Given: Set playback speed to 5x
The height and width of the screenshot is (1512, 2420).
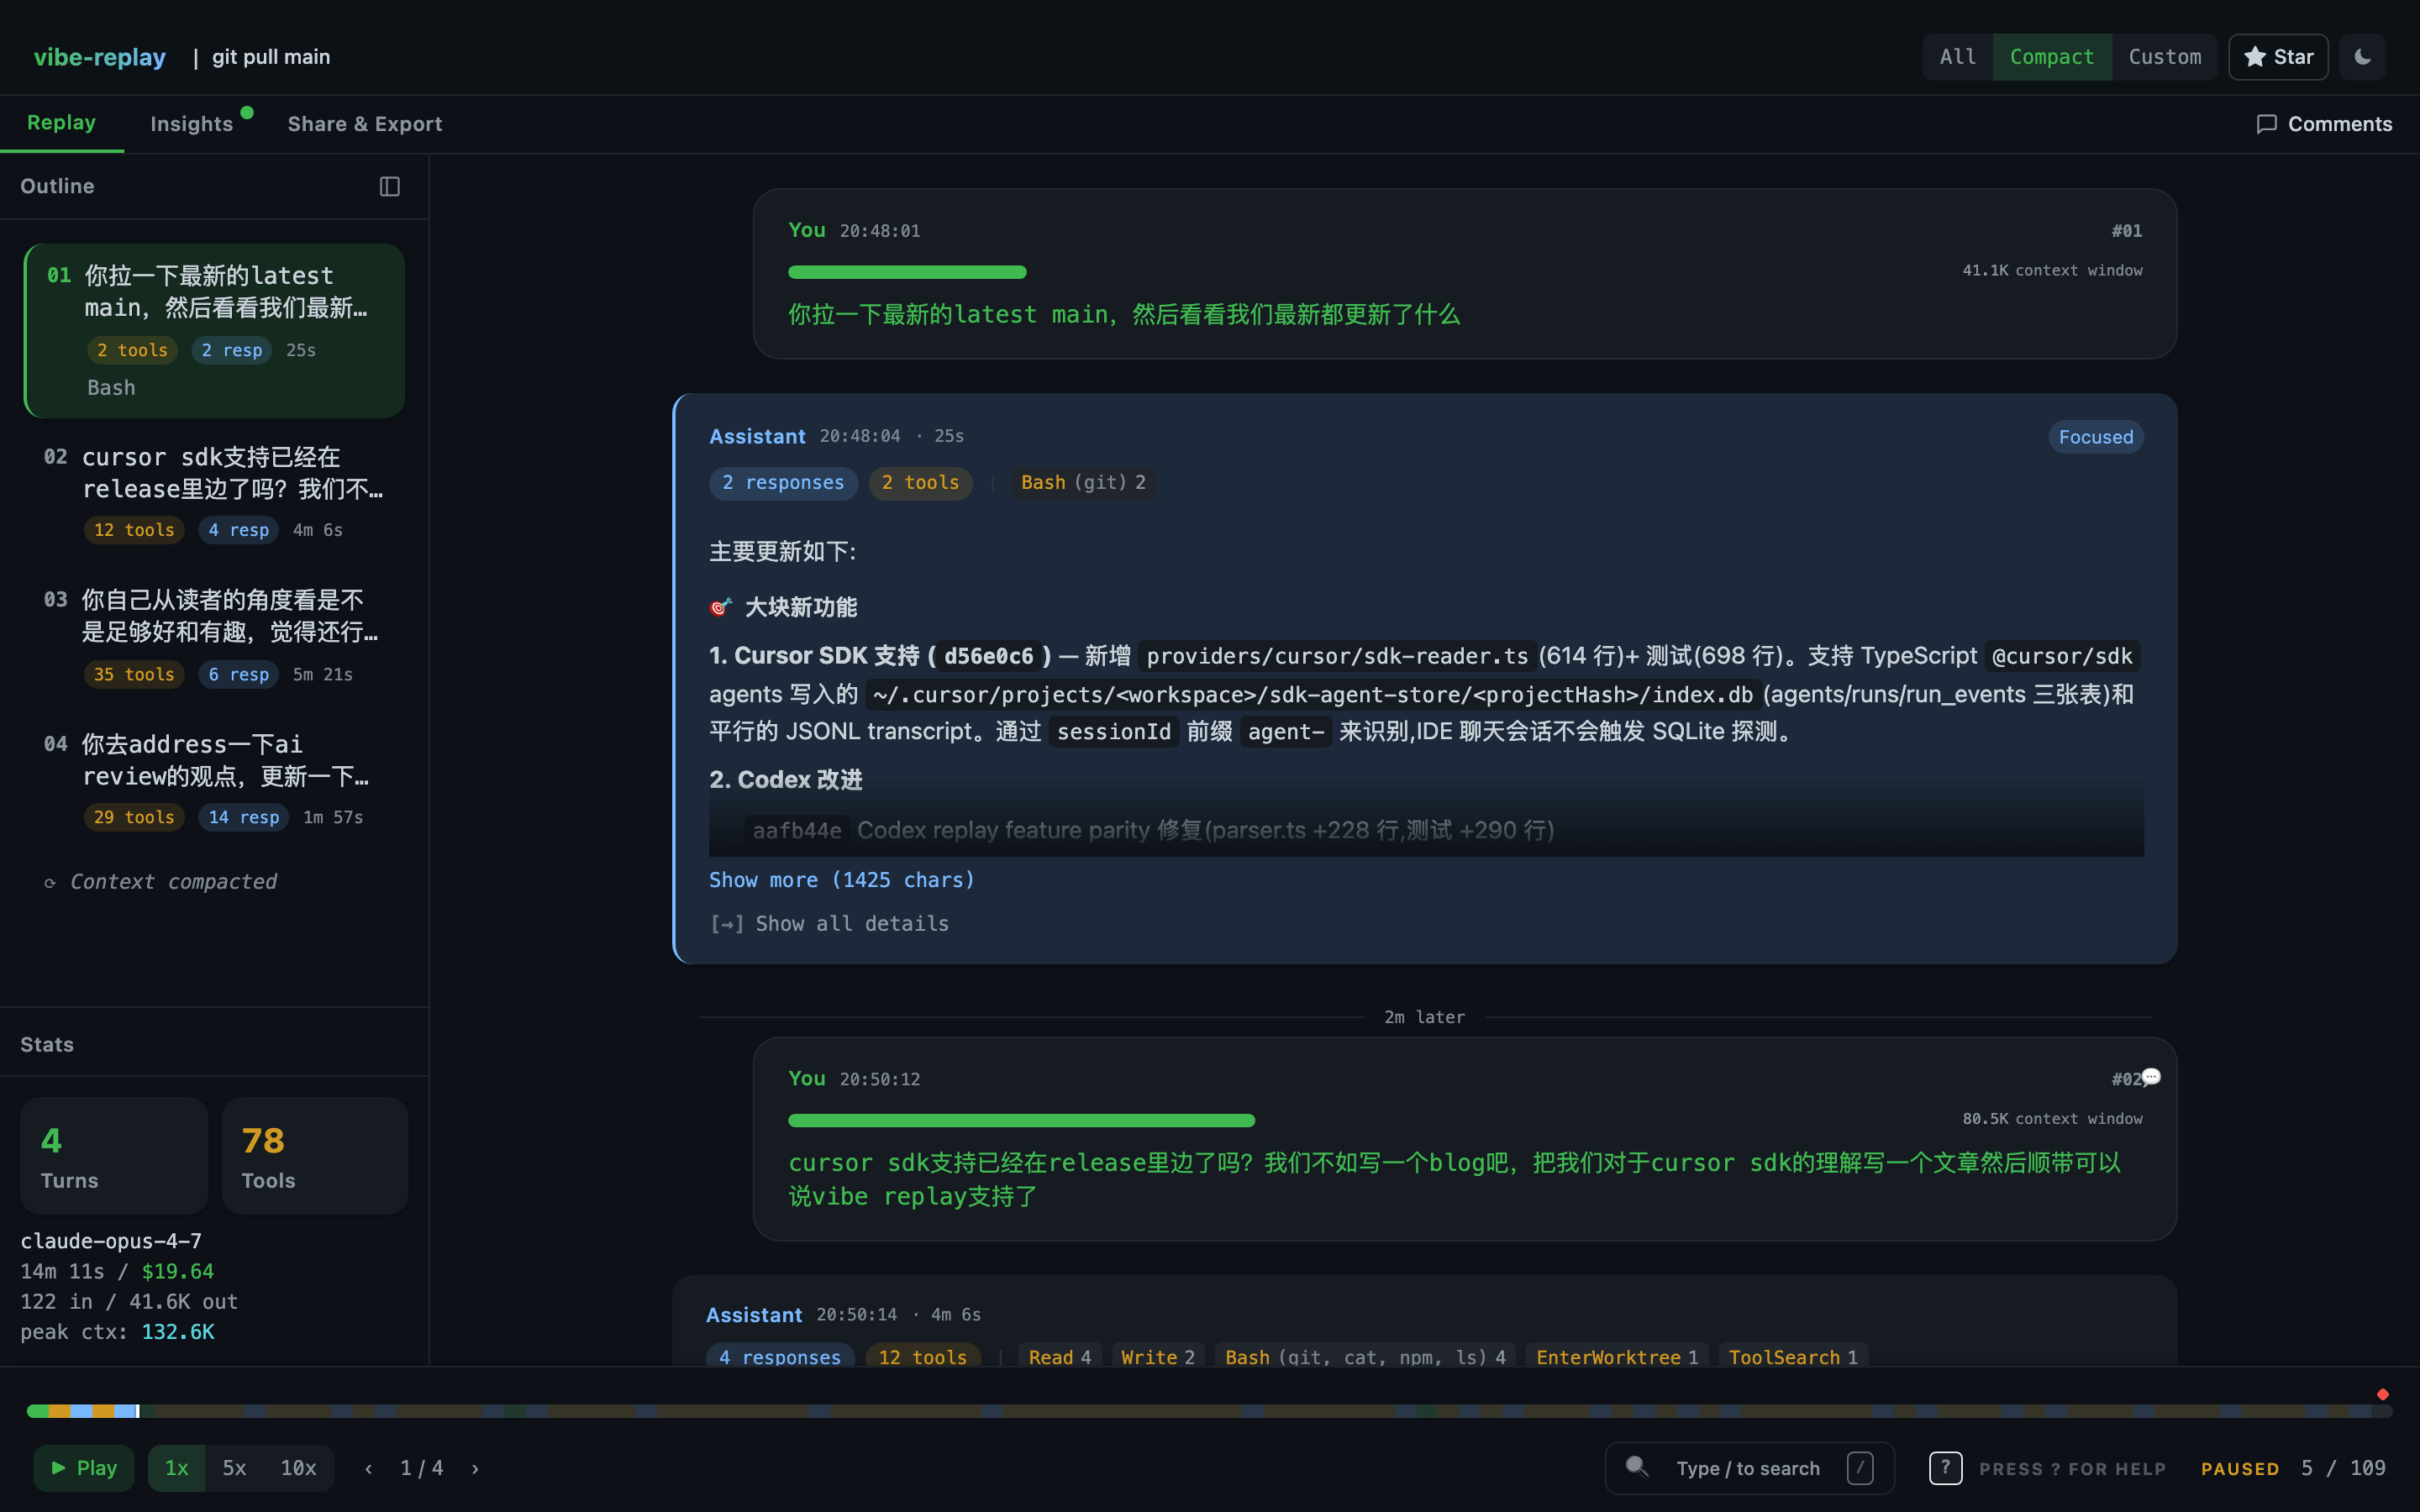Looking at the screenshot, I should coord(234,1468).
